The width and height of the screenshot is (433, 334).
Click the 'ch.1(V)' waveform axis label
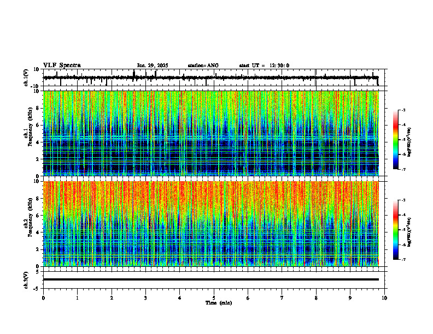[x=26, y=77]
